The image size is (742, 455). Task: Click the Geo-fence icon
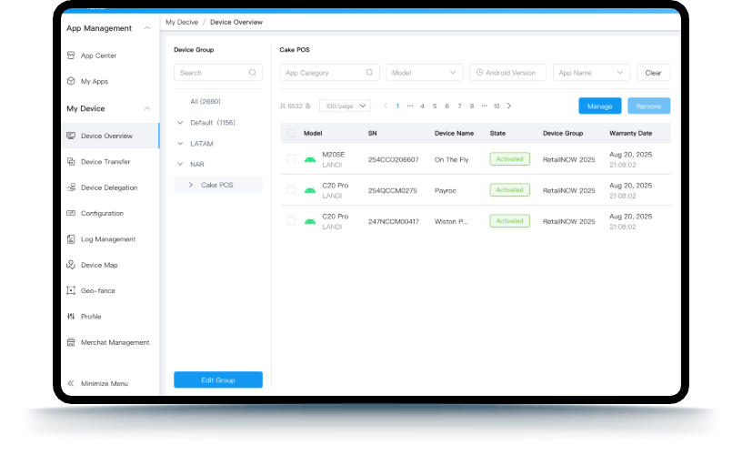pyautogui.click(x=71, y=290)
